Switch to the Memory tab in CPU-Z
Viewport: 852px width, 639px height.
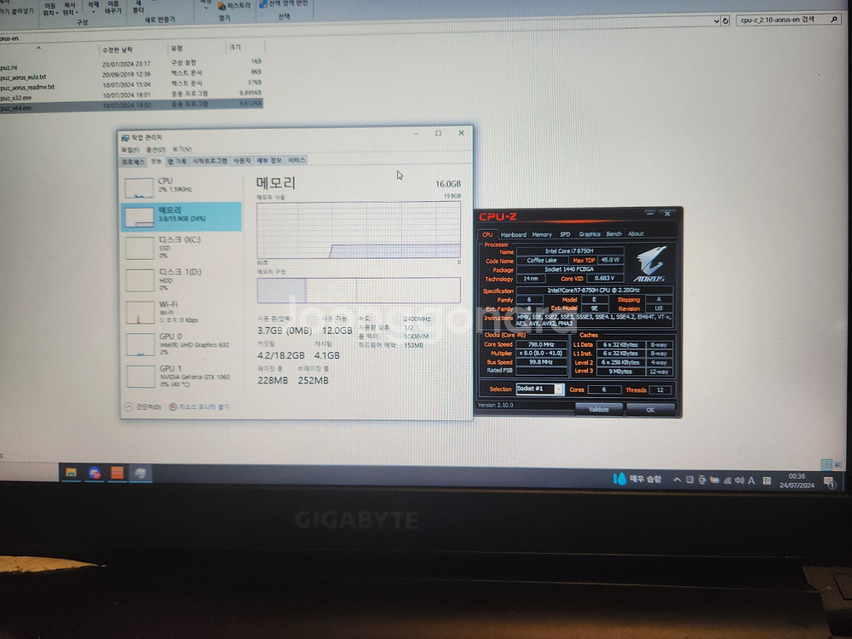tap(542, 235)
